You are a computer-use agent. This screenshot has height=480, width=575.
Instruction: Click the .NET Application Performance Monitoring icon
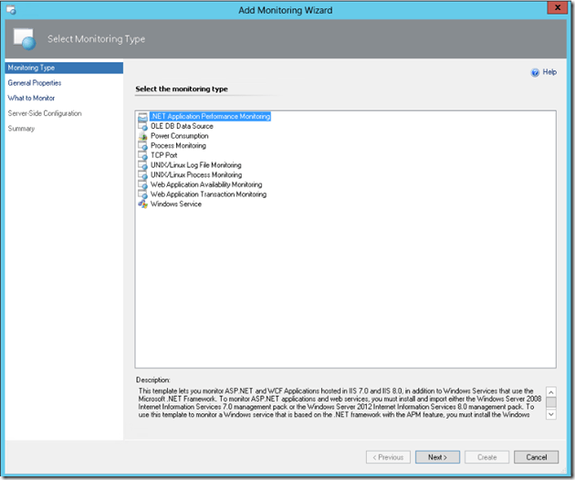tap(142, 117)
